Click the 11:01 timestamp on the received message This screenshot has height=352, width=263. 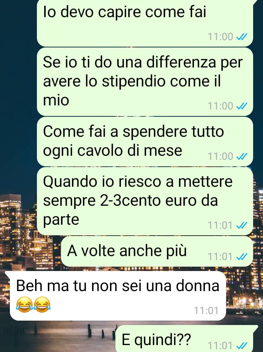[206, 311]
